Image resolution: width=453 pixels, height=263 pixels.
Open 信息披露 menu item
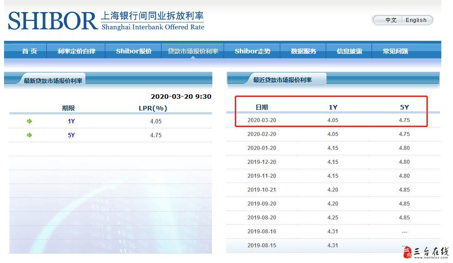(x=349, y=51)
